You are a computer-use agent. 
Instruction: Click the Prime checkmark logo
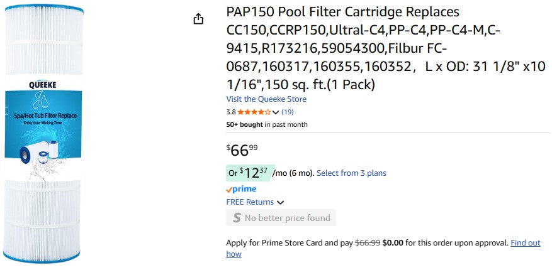tap(241, 189)
